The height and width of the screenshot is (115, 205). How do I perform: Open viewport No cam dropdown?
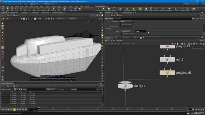[x=97, y=22]
